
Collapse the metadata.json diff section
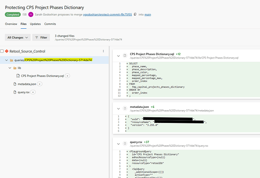click(118, 109)
